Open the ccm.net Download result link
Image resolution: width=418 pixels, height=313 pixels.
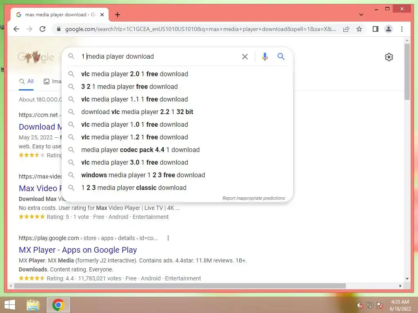tap(40, 127)
